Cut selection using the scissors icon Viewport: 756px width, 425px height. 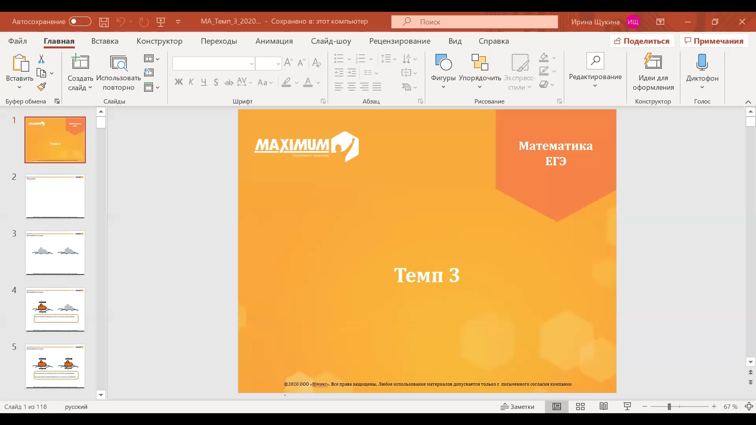tap(41, 59)
